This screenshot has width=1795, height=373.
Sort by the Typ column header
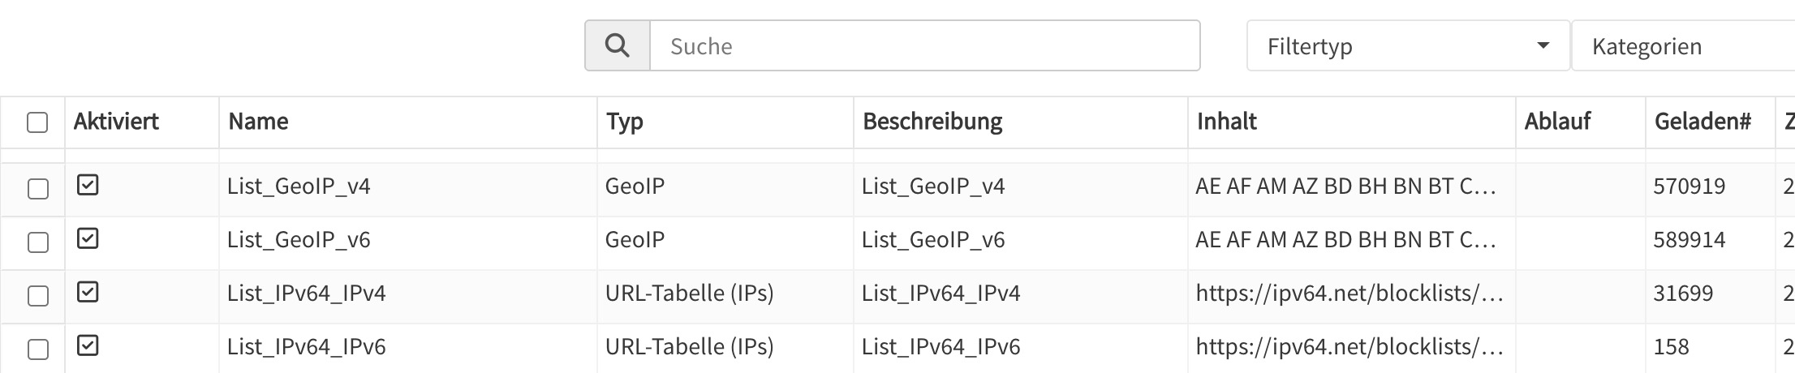[x=624, y=122]
